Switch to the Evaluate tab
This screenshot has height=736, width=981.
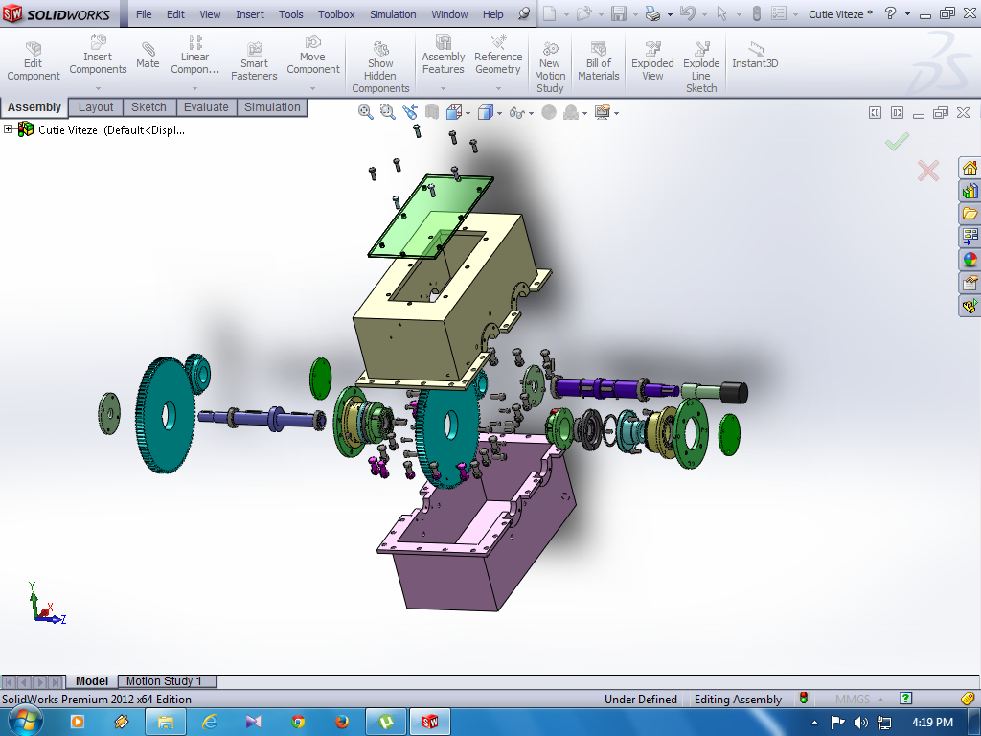point(206,107)
